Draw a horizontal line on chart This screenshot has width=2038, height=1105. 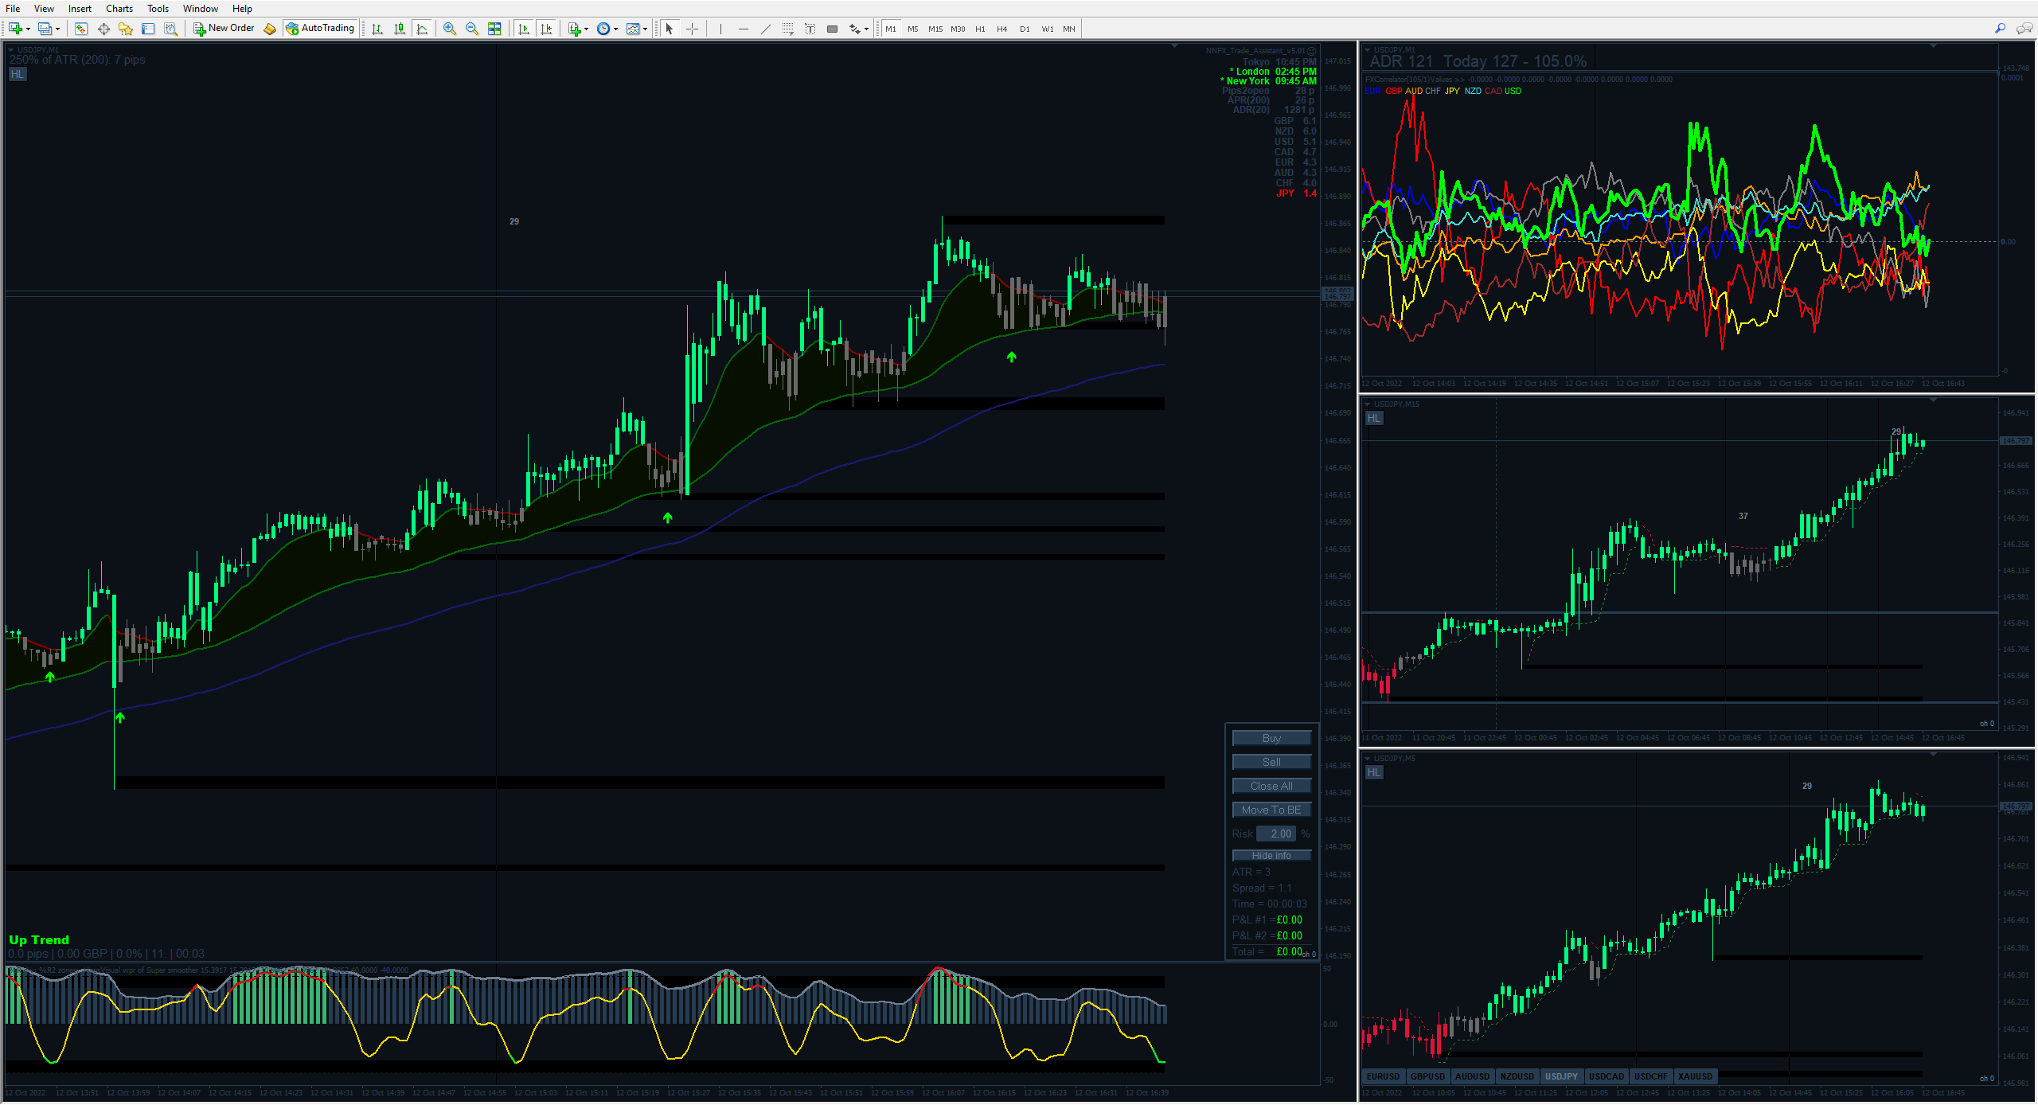pos(744,29)
